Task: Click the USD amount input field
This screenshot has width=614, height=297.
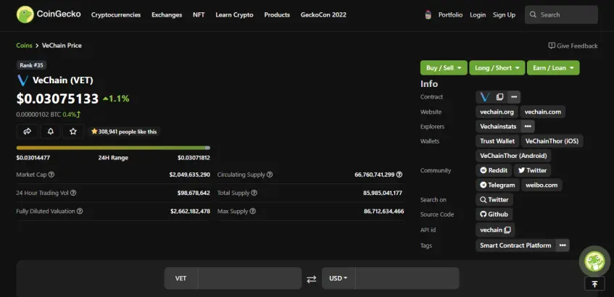Action: pos(407,278)
